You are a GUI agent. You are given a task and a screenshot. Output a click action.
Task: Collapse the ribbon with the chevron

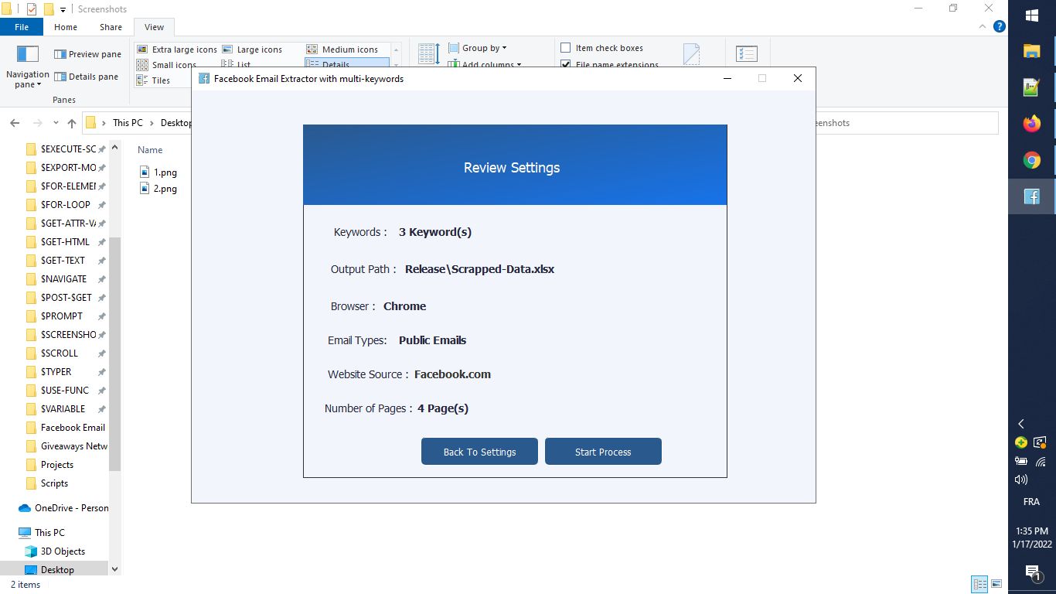pyautogui.click(x=983, y=27)
